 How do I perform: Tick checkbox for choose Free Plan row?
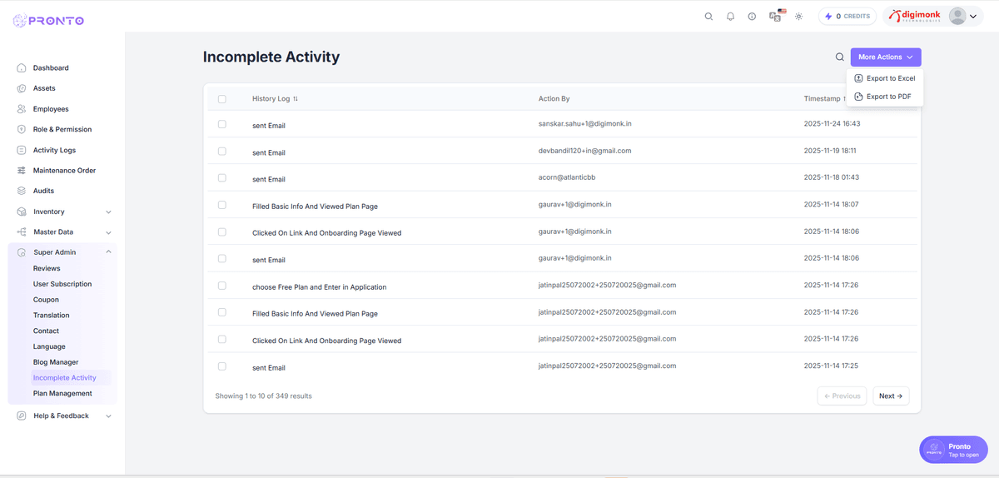pos(222,286)
